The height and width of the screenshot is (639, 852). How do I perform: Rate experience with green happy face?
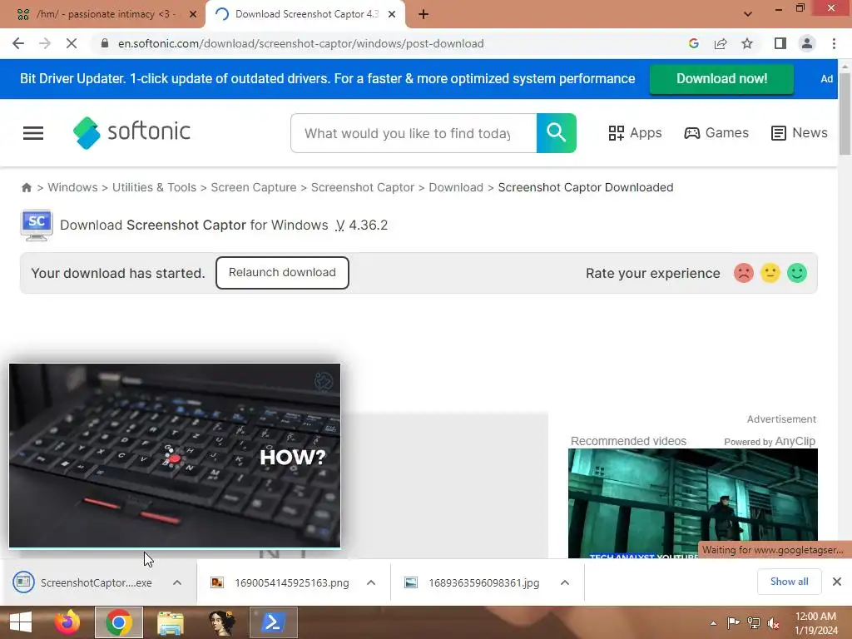click(x=796, y=273)
